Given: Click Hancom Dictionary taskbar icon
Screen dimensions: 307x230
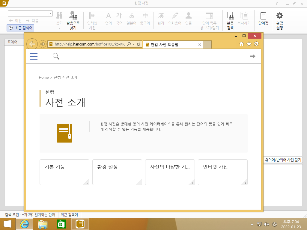Looking at the screenshot, I should tap(80, 224).
